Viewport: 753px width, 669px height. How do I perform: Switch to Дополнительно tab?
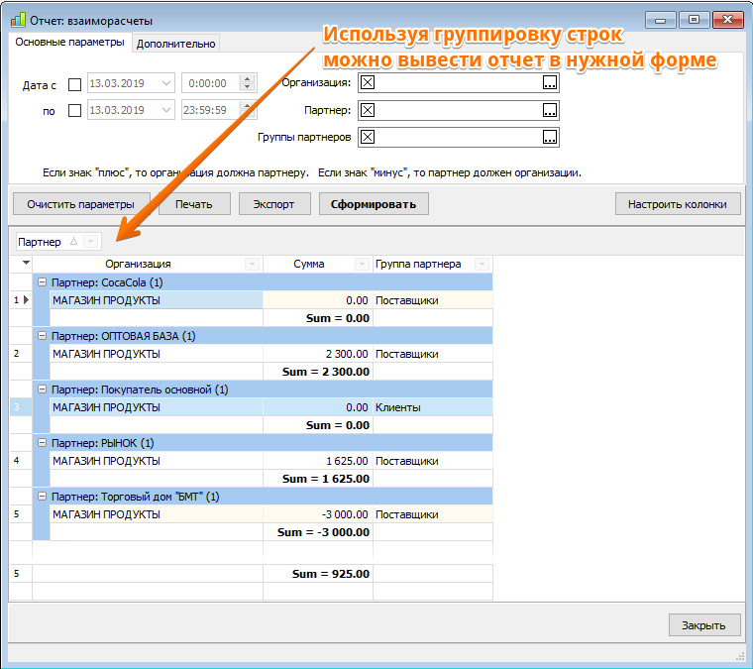[175, 44]
